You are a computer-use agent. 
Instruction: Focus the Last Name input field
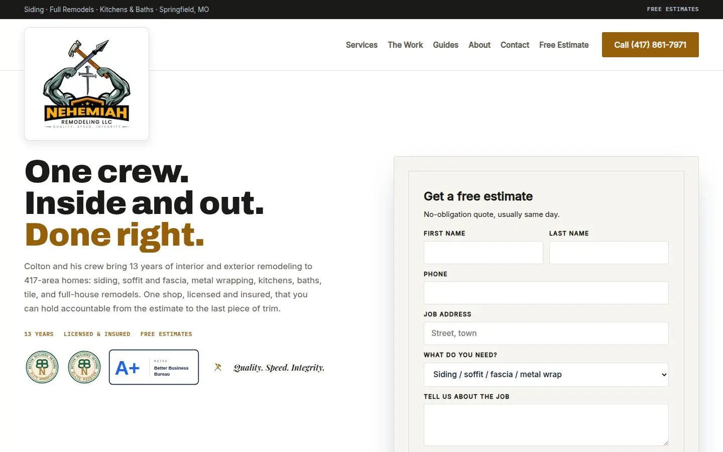609,253
